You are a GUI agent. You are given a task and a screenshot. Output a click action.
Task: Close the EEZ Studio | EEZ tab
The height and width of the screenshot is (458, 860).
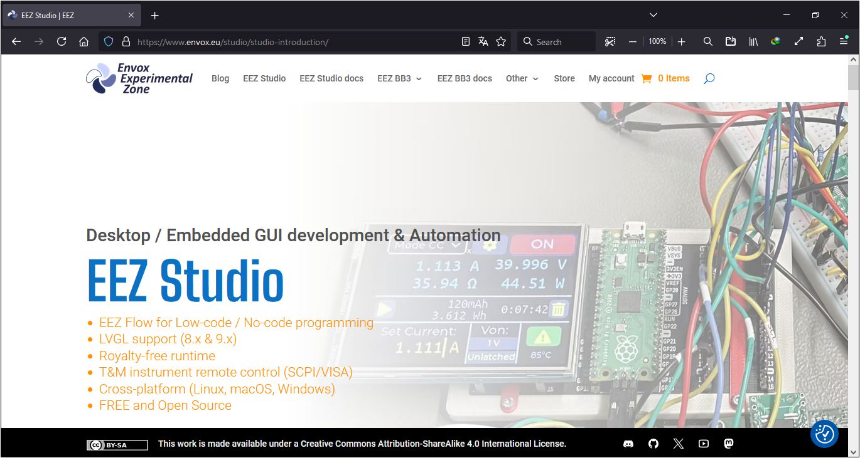tap(131, 15)
